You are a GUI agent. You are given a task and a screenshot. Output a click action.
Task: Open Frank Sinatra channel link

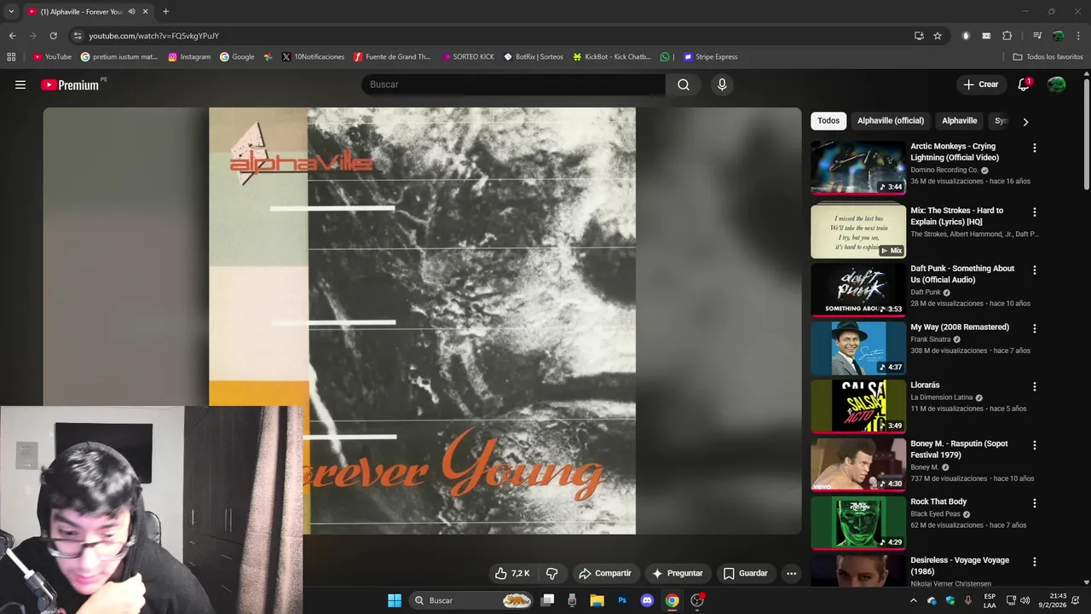pos(930,339)
